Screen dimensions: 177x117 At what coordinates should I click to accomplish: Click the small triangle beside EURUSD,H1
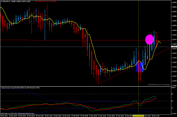[x=1, y=1]
